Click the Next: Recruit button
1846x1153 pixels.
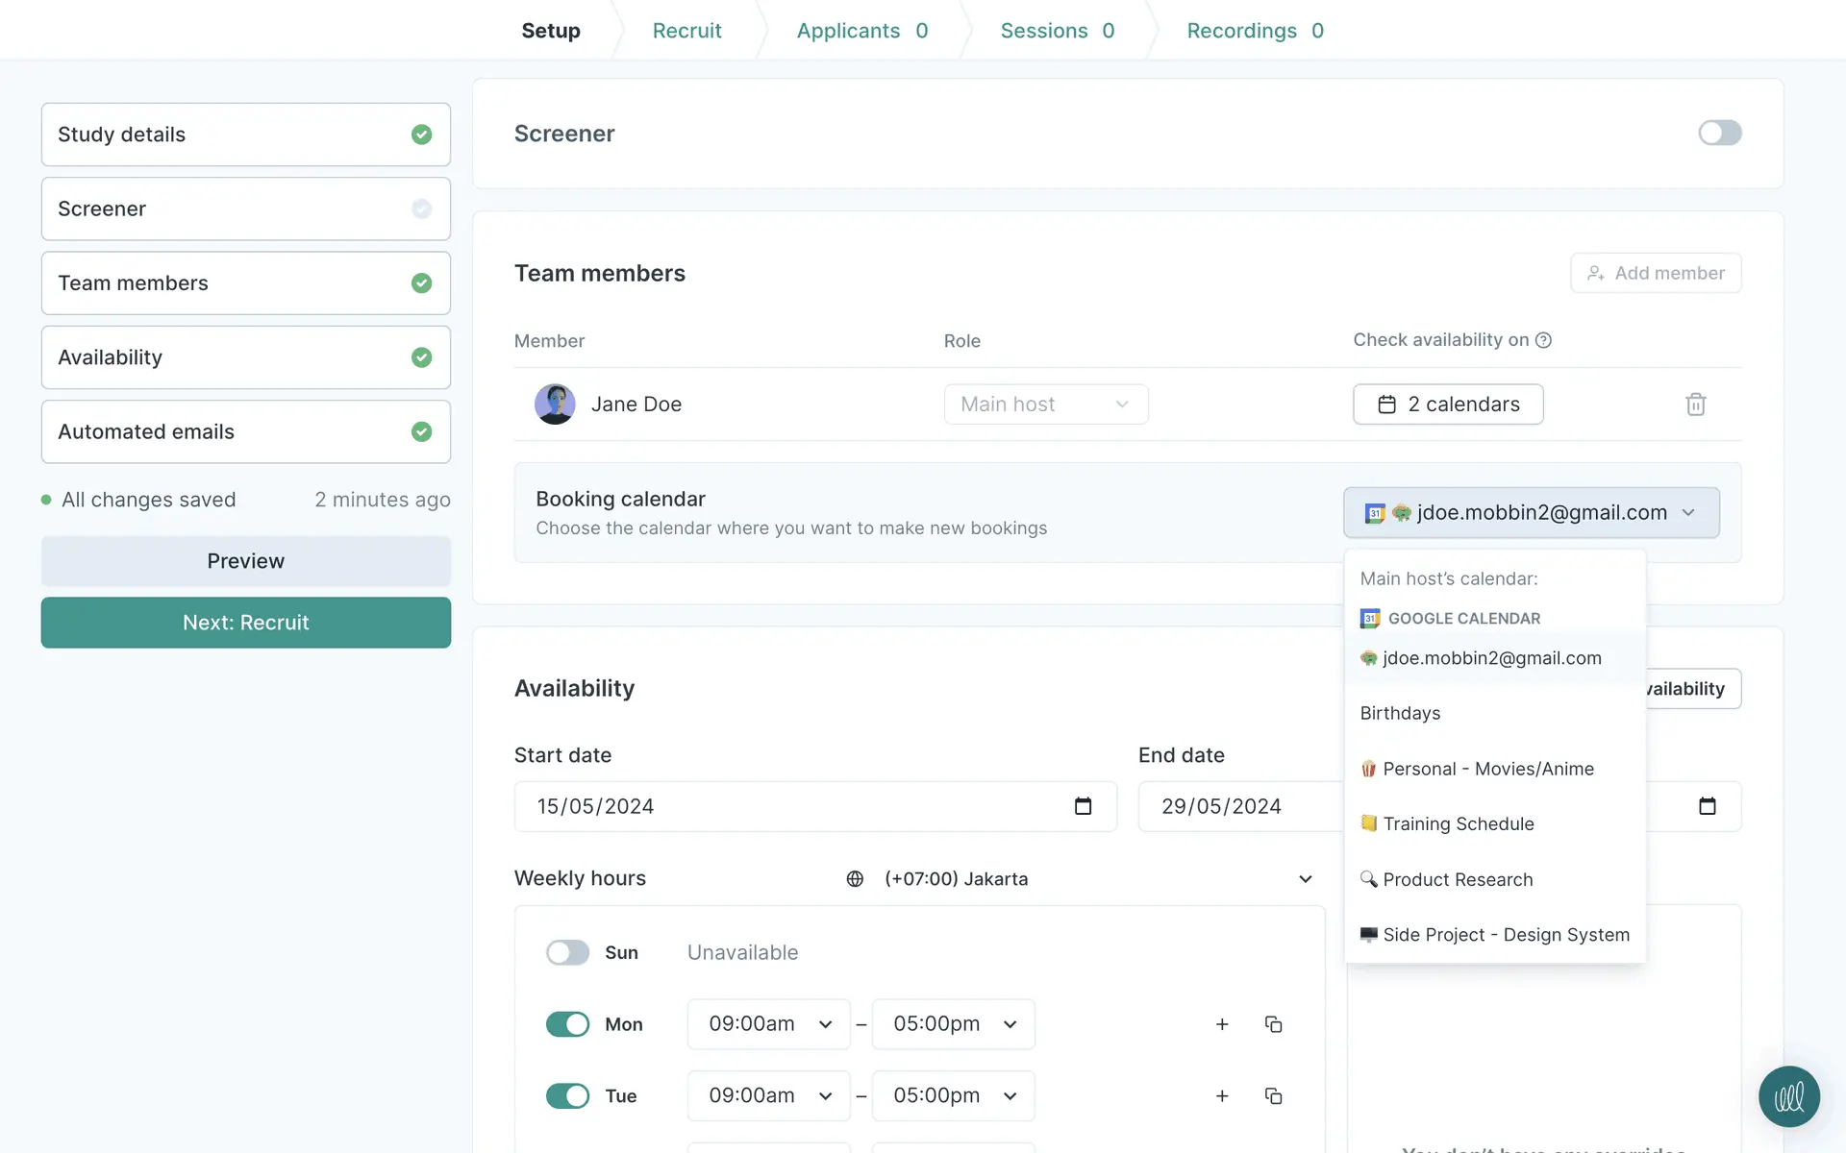point(245,623)
